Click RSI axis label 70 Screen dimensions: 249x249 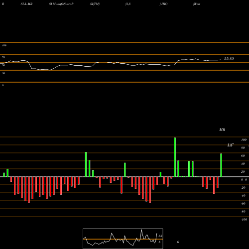(3, 57)
